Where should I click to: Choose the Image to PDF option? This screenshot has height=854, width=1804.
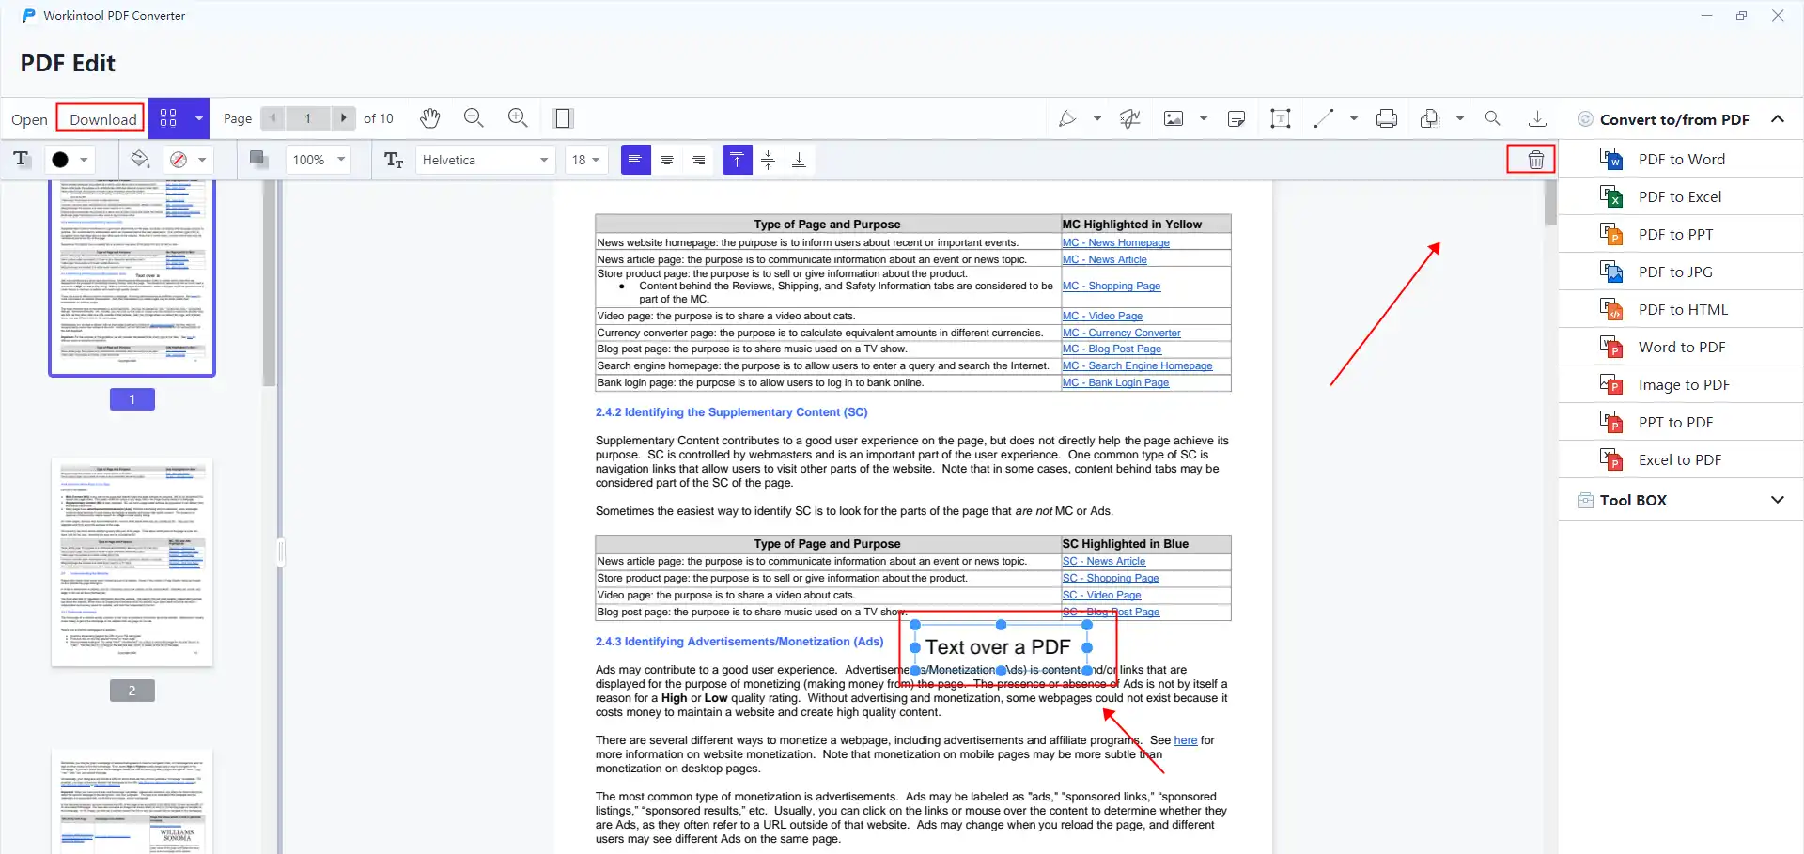(1684, 383)
